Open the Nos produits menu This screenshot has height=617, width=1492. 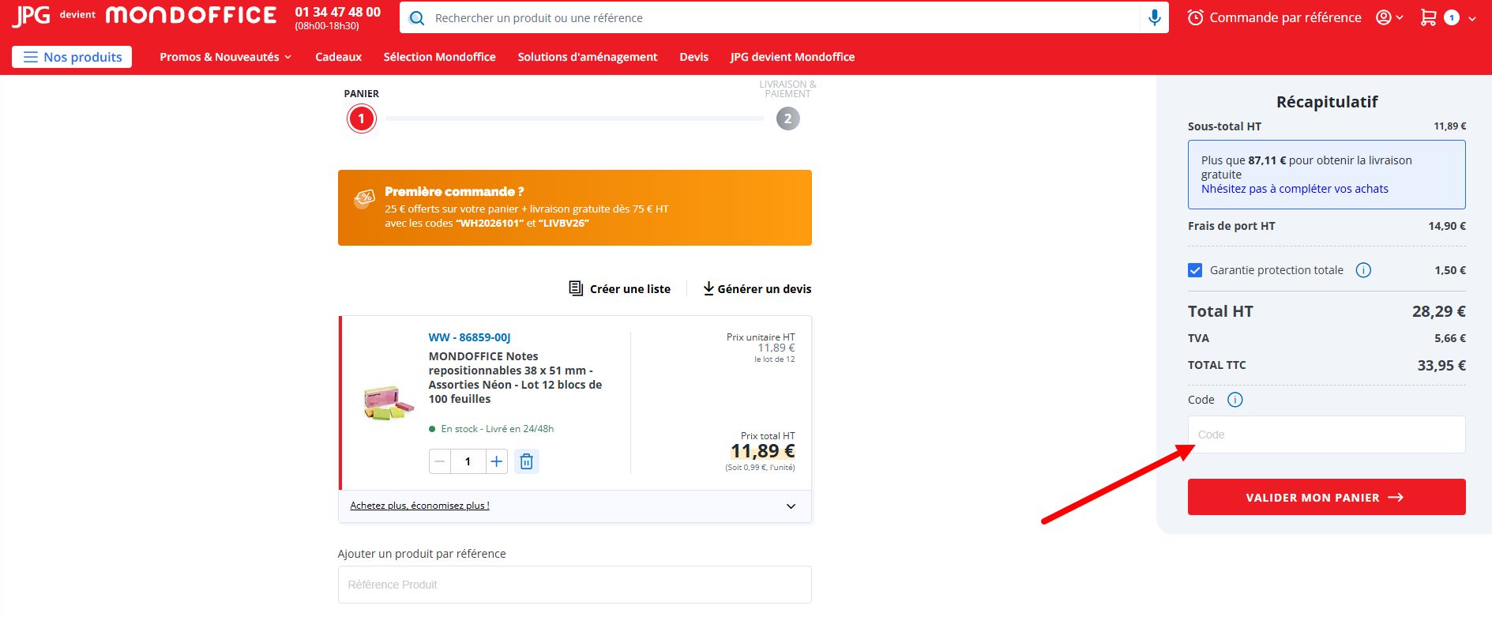[x=72, y=57]
